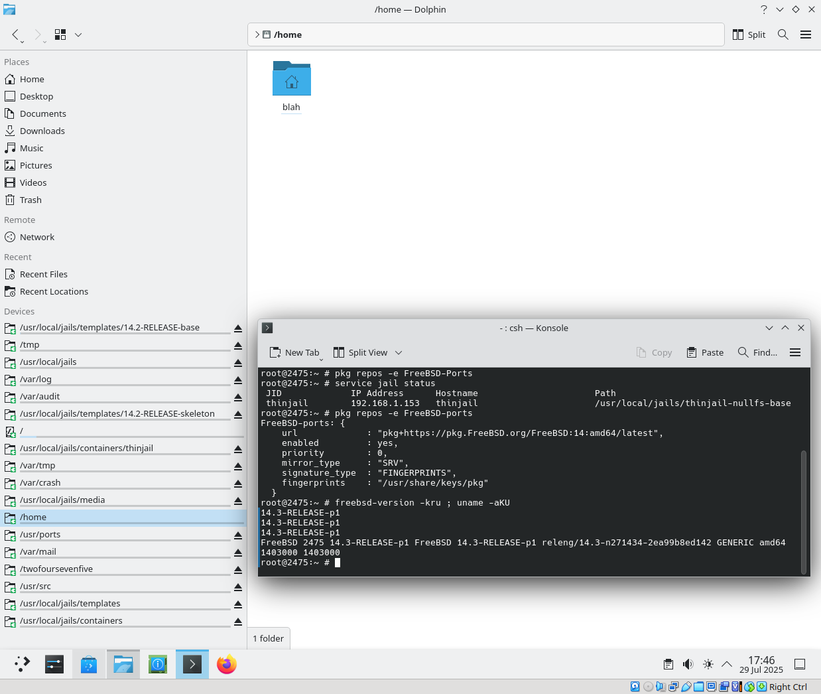The width and height of the screenshot is (821, 694).
Task: Open Videos in Places panel
Action: pyautogui.click(x=123, y=182)
